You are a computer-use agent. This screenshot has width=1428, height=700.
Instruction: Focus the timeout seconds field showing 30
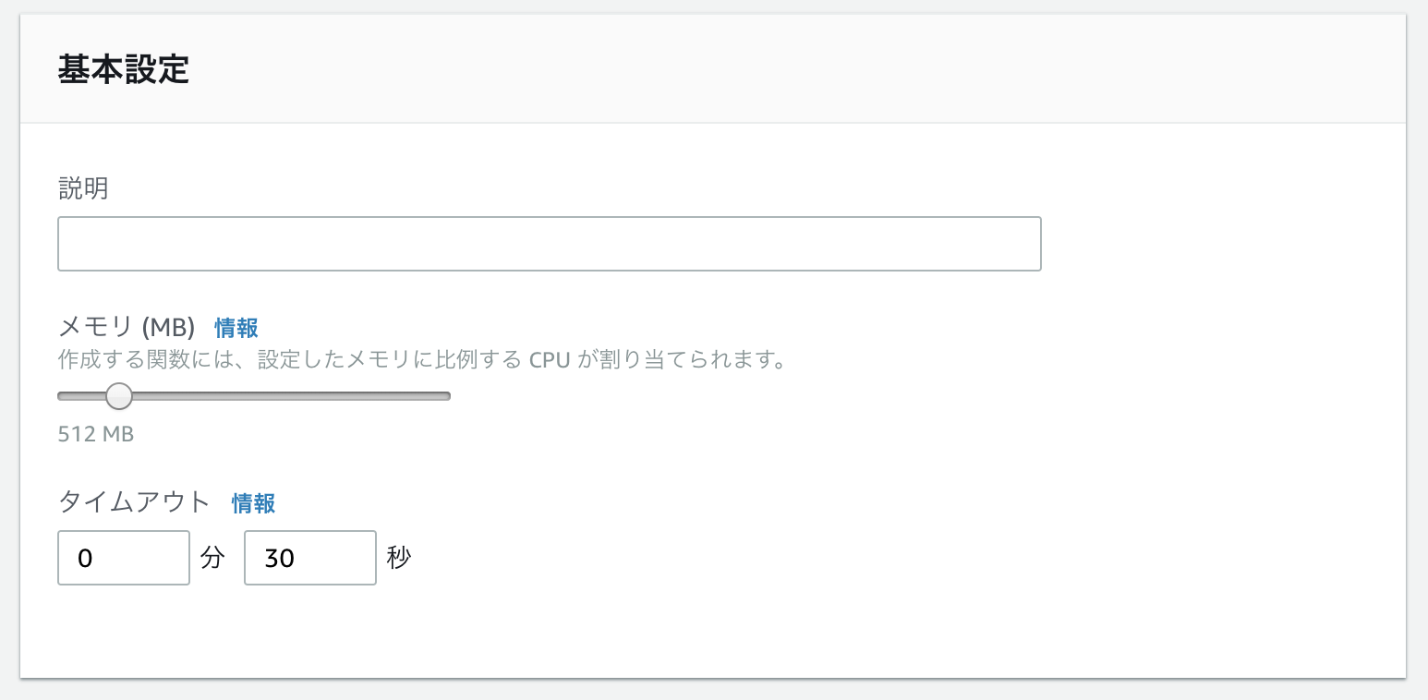click(309, 558)
